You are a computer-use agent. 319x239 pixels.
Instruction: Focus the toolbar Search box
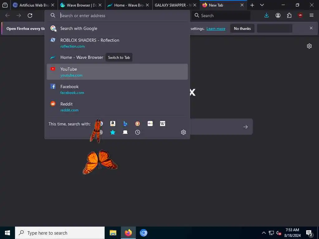221,16
